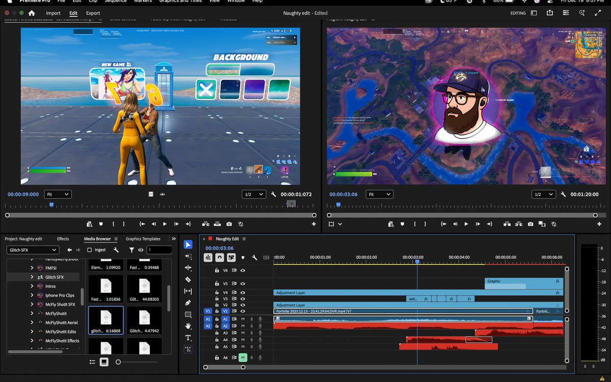The width and height of the screenshot is (611, 382).
Task: Select the Razor tool
Action: point(188,280)
